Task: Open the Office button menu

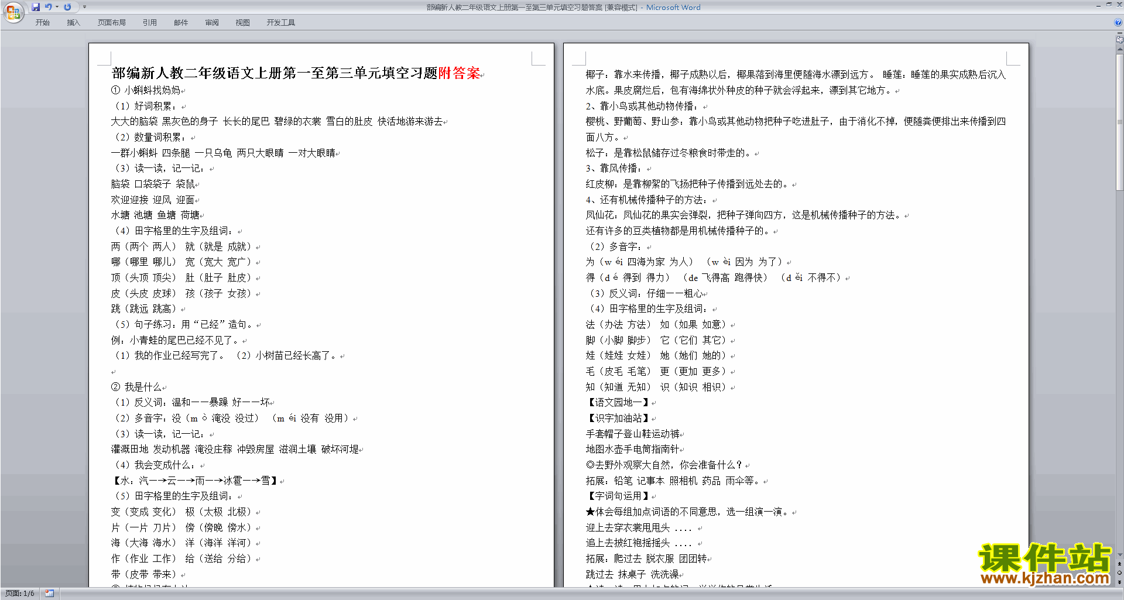Action: (x=13, y=12)
